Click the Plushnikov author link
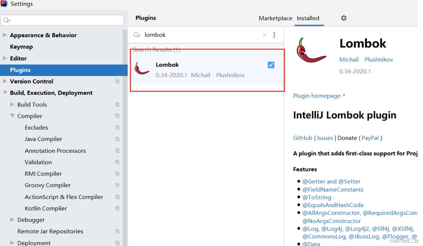The height and width of the screenshot is (246, 423). point(379,60)
